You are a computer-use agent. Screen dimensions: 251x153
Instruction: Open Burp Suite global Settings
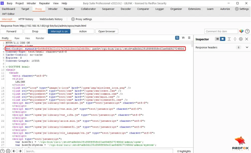[242, 9]
